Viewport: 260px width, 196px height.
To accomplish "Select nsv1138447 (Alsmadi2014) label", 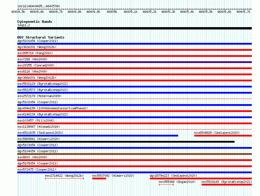I will [x=39, y=127].
